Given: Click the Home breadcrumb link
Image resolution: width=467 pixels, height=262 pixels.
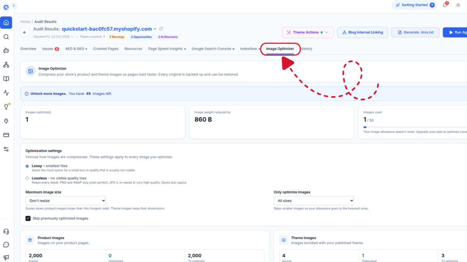Looking at the screenshot, I should 25,22.
